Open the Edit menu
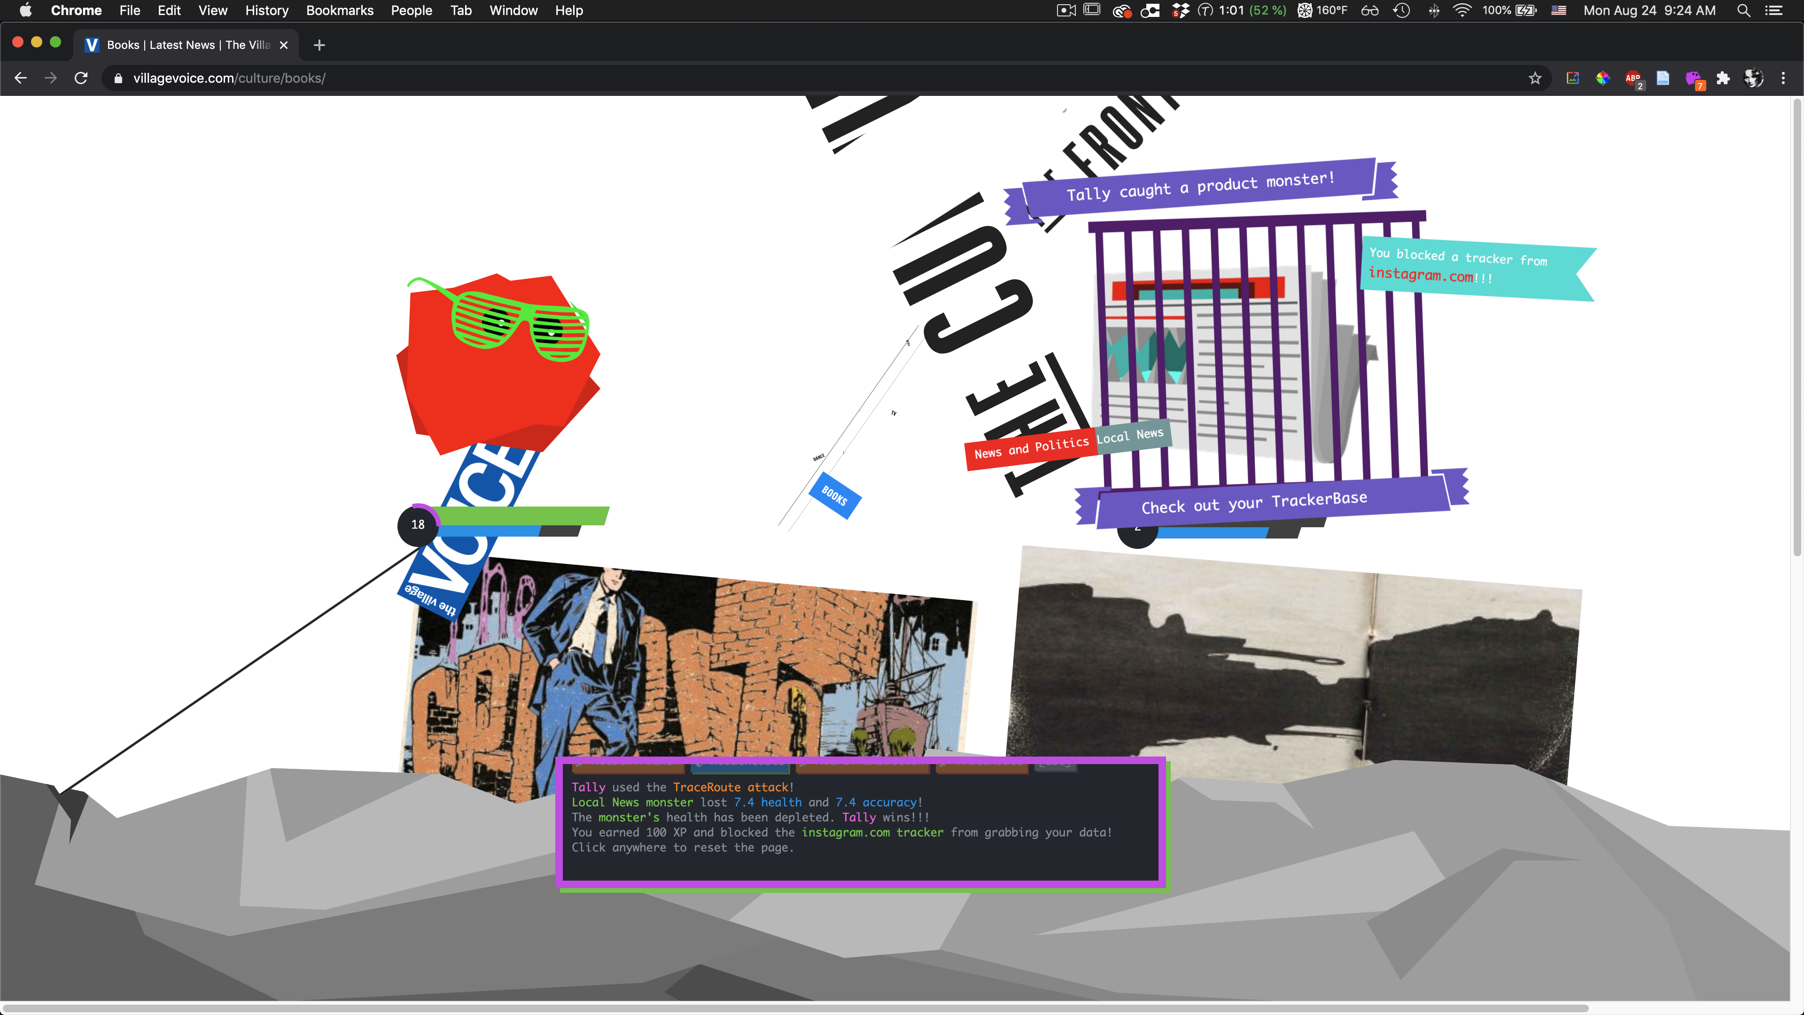Screen dimensions: 1804x1015 point(169,10)
